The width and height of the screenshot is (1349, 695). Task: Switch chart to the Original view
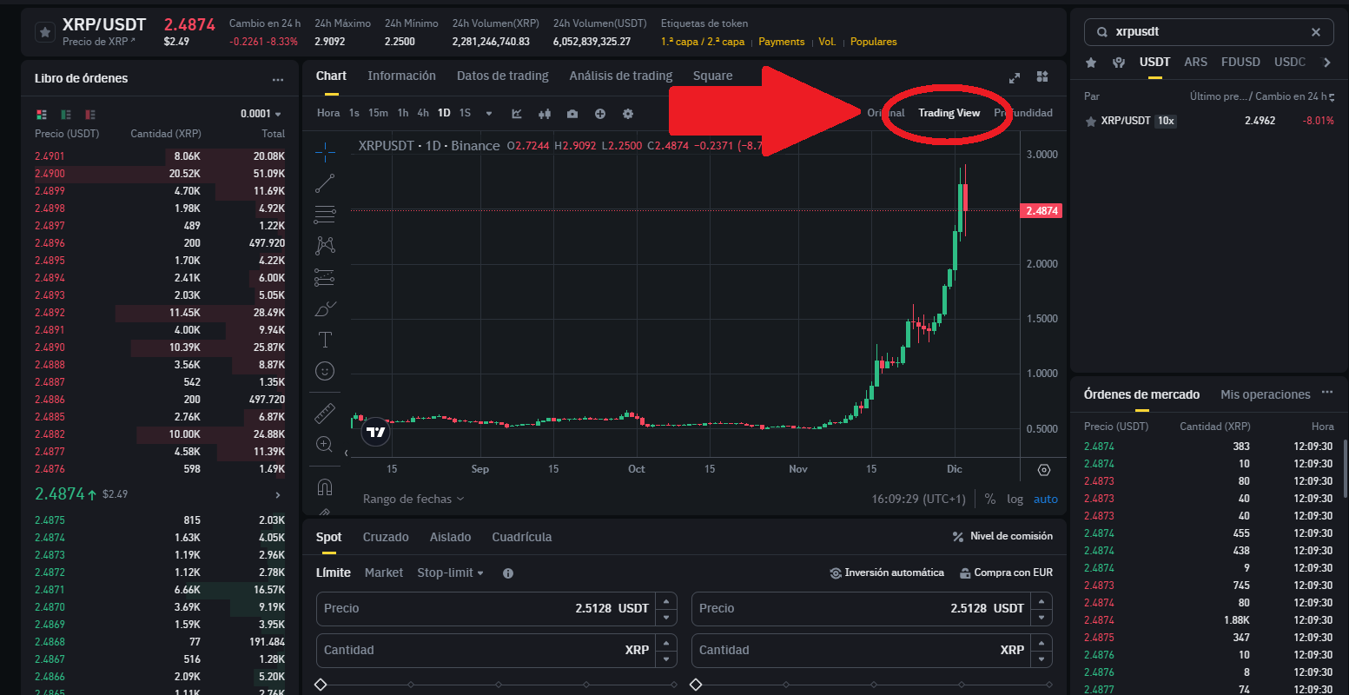coord(886,113)
